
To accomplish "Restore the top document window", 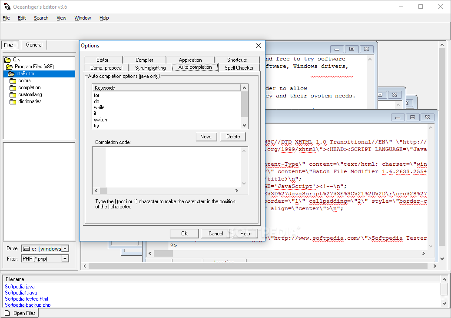I will tap(352, 49).
